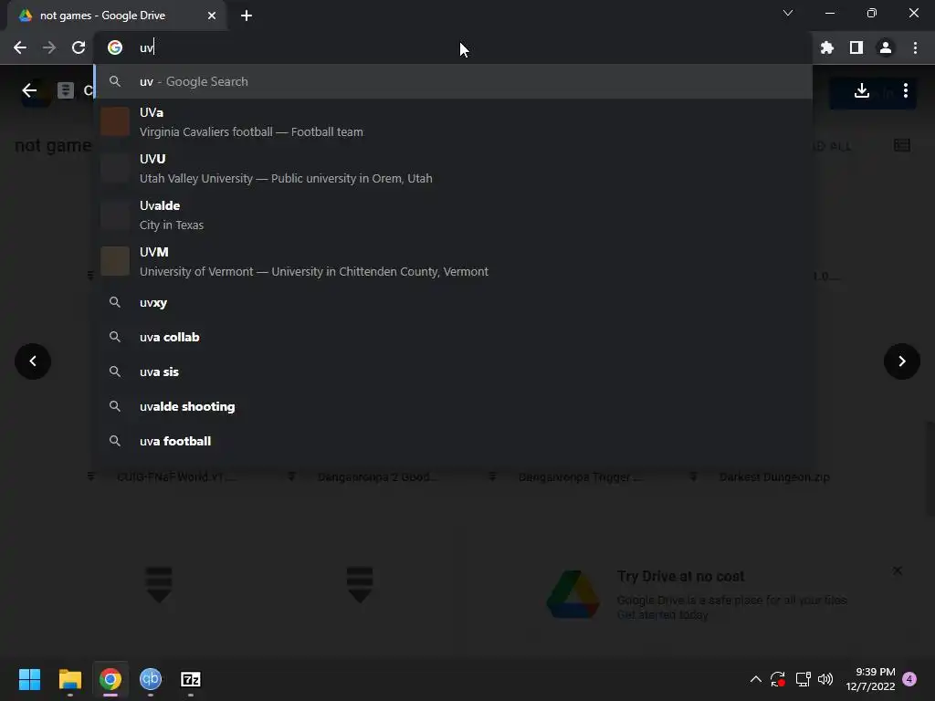Open 7-Zip from taskbar
This screenshot has width=935, height=701.
[191, 679]
